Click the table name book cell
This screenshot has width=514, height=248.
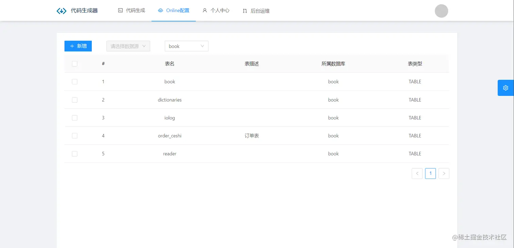click(x=170, y=82)
